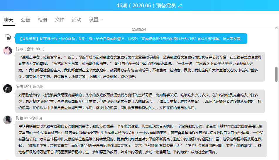Click the blue 互动通知 message bubble
279x160 pixels.
[x=131, y=39]
